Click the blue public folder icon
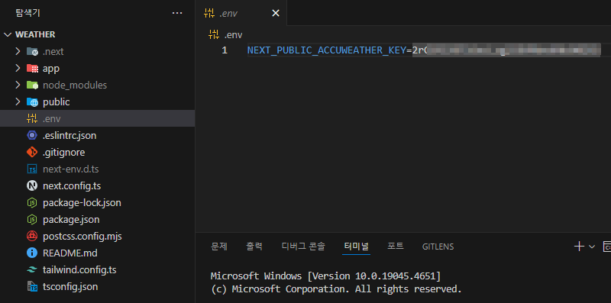611x303 pixels. click(x=32, y=102)
